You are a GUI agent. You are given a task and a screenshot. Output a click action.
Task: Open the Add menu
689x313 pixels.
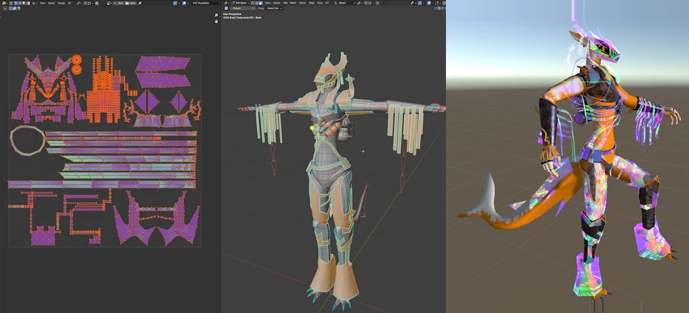tap(285, 3)
